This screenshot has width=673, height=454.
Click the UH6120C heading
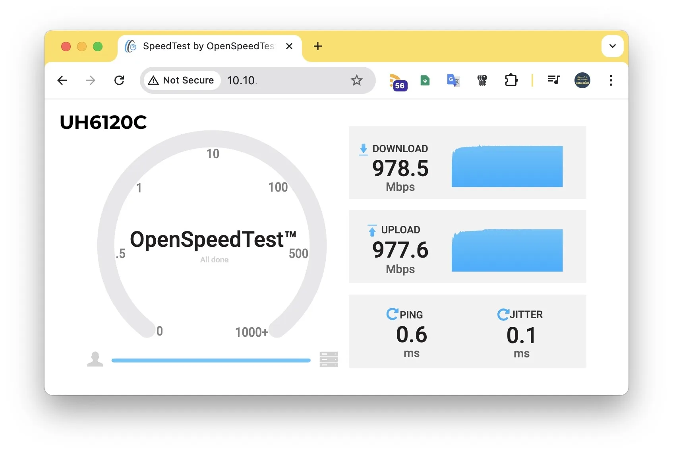(103, 122)
